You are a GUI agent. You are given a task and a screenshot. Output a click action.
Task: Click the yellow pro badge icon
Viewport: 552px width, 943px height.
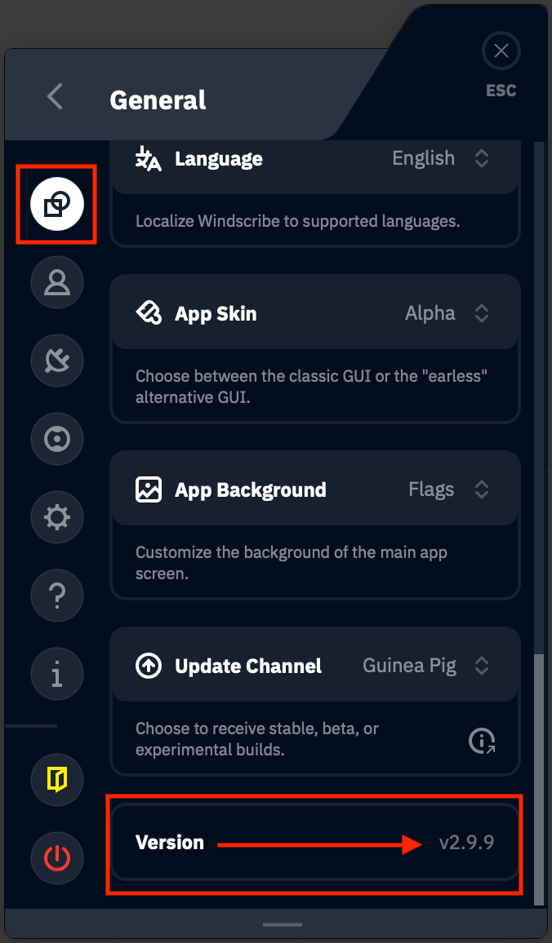pos(56,780)
